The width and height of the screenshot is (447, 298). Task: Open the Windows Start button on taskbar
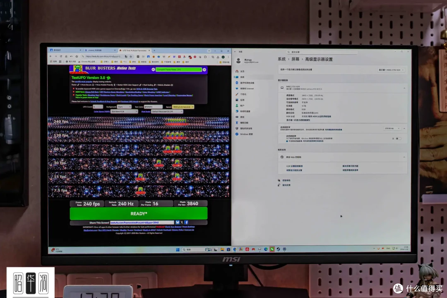click(x=178, y=250)
